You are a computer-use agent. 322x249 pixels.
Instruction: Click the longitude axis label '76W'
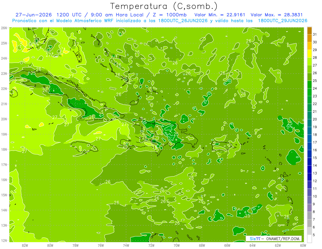pyautogui.click(x=101, y=245)
